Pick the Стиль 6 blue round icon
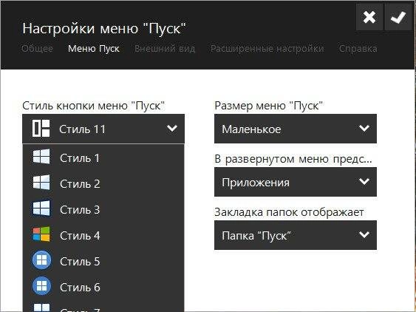The height and width of the screenshot is (312, 416). point(41,285)
